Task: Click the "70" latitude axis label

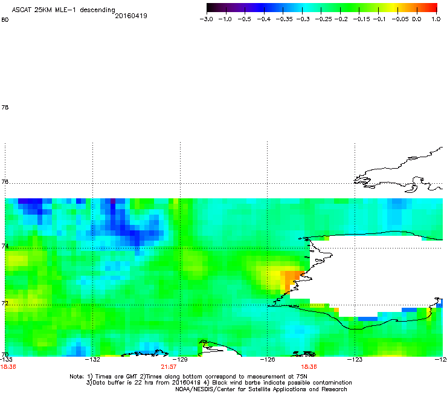Action: [5, 355]
